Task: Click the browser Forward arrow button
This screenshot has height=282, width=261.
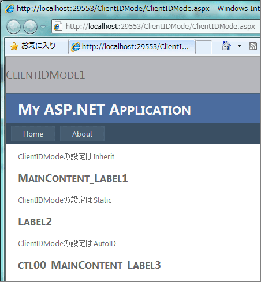Action: point(30,27)
